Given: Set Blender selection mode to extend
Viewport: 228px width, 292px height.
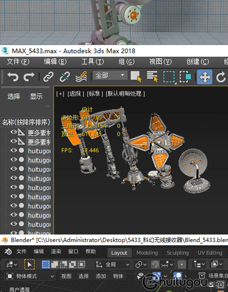Looking at the screenshot, I should click(55, 264).
